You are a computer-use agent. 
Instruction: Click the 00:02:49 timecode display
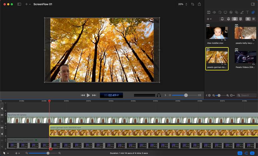pos(111,95)
